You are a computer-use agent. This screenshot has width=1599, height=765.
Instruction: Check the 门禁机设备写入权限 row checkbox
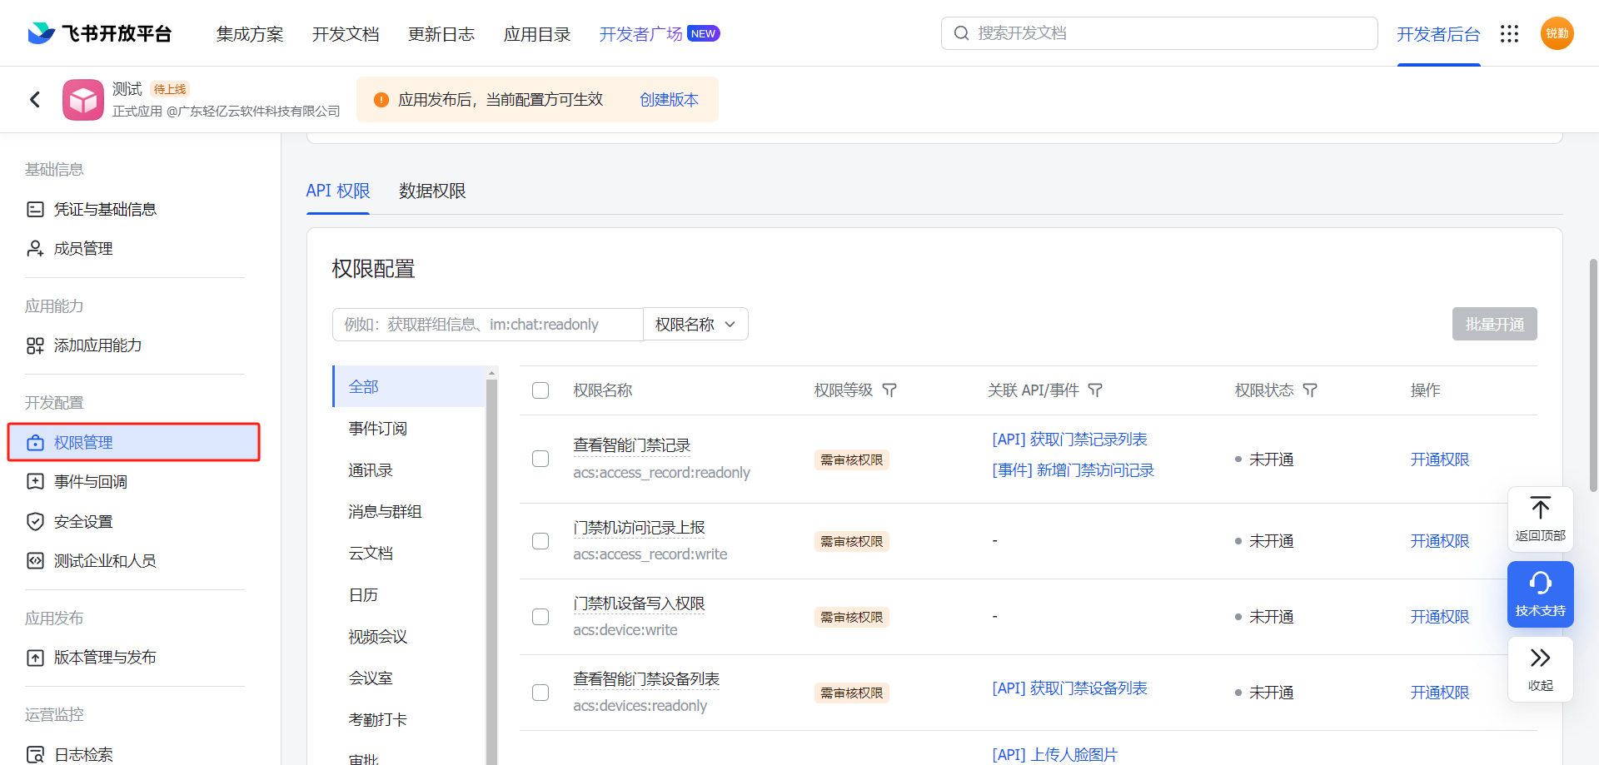pyautogui.click(x=540, y=617)
